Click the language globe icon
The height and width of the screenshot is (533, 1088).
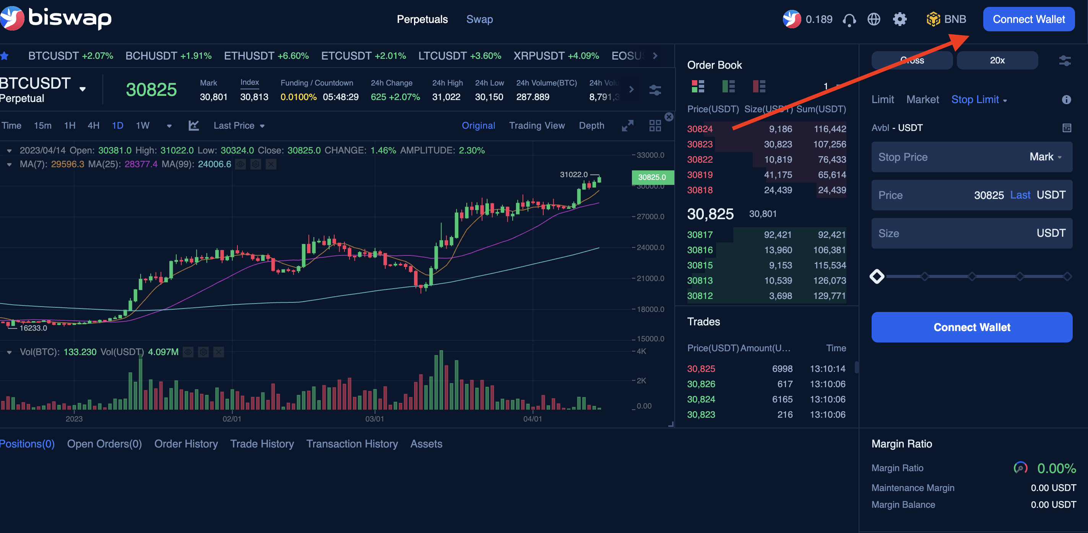tap(874, 19)
